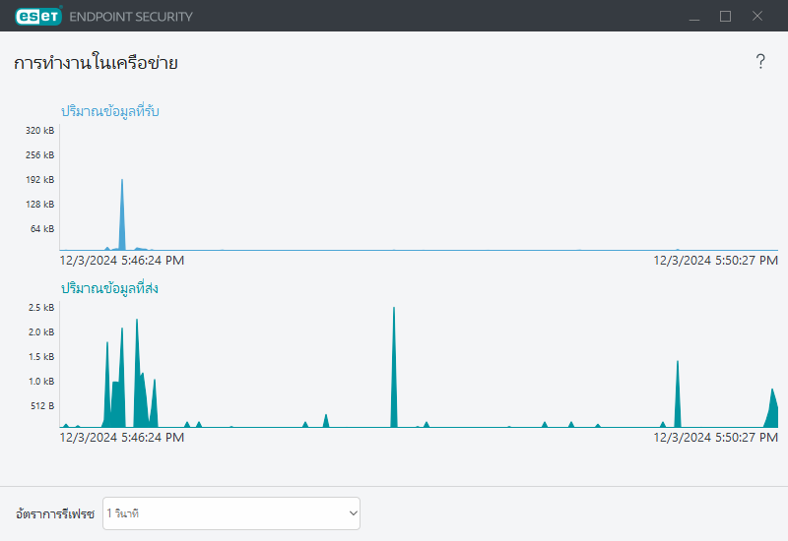Open the refresh rate dropdown showing 1 วินาที
Screen dimensions: 788x541
click(231, 512)
